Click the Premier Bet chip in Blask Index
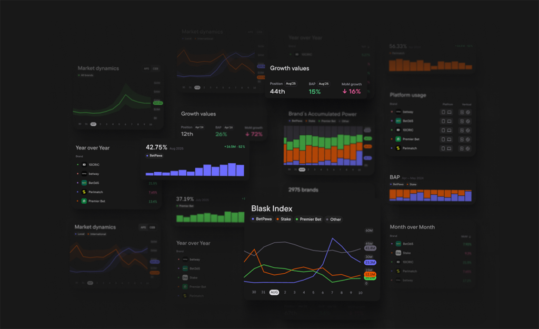Viewport: 539px width, 329px height. point(308,220)
